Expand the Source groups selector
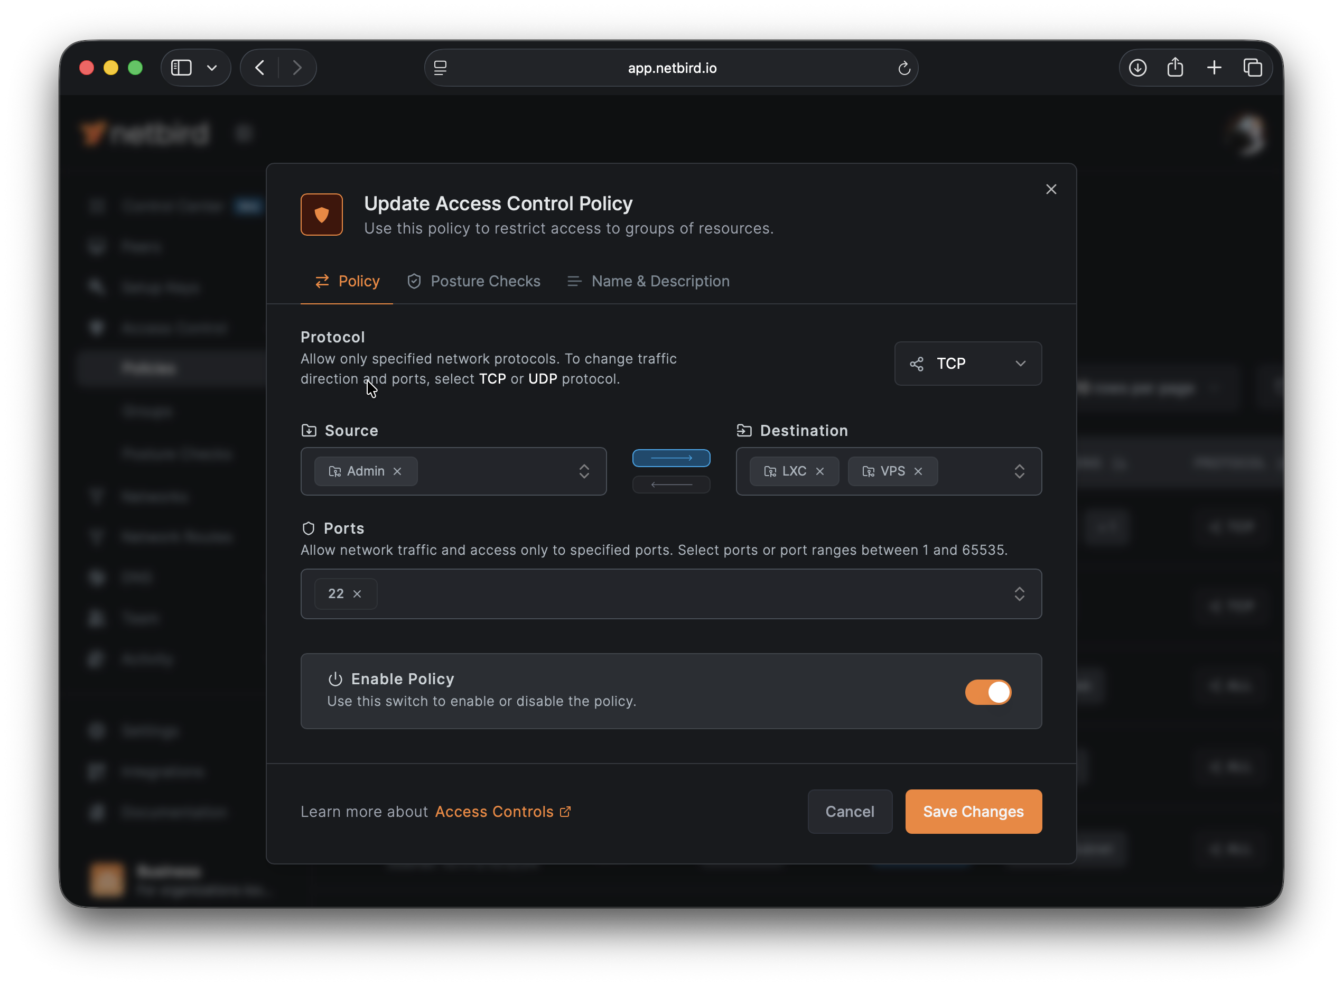Image resolution: width=1343 pixels, height=986 pixels. 584,471
